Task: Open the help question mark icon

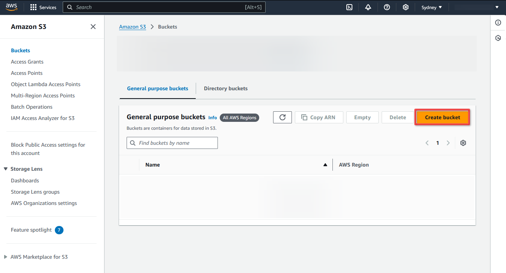Action: [x=387, y=7]
